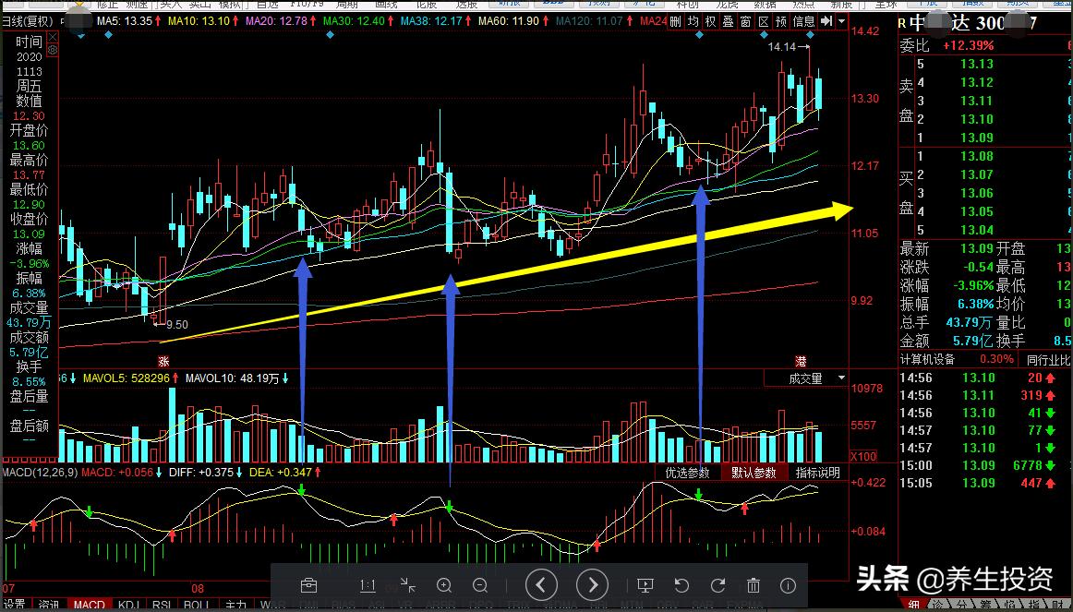Open the gear settings beside the 时间 panel
This screenshot has height=612, width=1073.
click(x=53, y=50)
